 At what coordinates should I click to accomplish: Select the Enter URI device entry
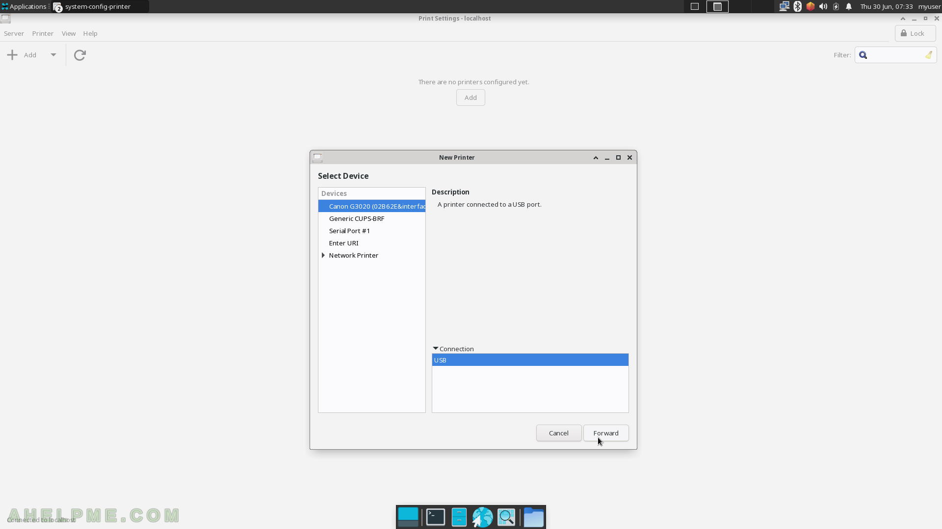tap(372, 243)
